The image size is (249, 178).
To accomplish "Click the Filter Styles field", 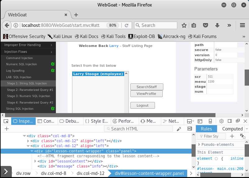I will 211,136.
